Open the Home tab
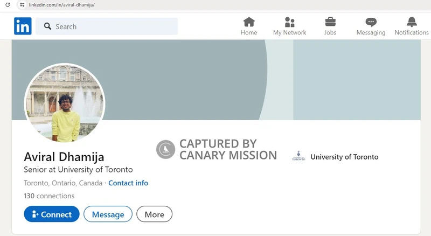Viewport: 431px width, 236px height. coord(249,26)
